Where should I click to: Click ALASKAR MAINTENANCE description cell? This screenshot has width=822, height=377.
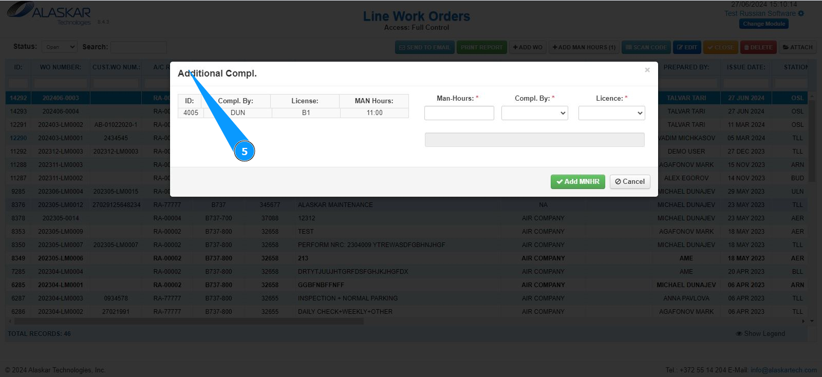335,205
